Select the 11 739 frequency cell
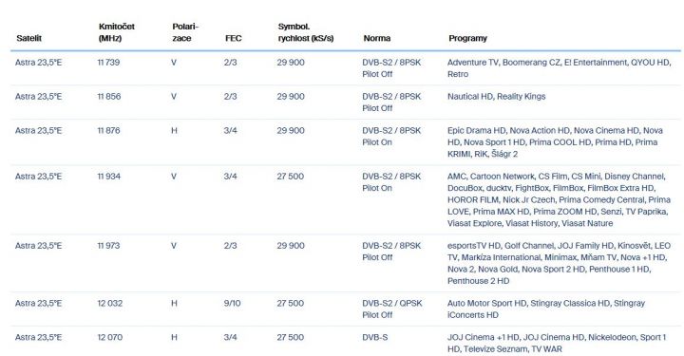Viewport: 684px width, 356px height. (x=108, y=63)
